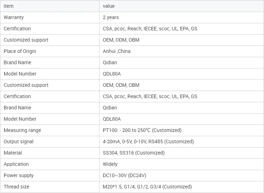Viewport: 264px width, 193px height.
Task: Select the "Anhui ,China" value cell
Action: [x=116, y=51]
